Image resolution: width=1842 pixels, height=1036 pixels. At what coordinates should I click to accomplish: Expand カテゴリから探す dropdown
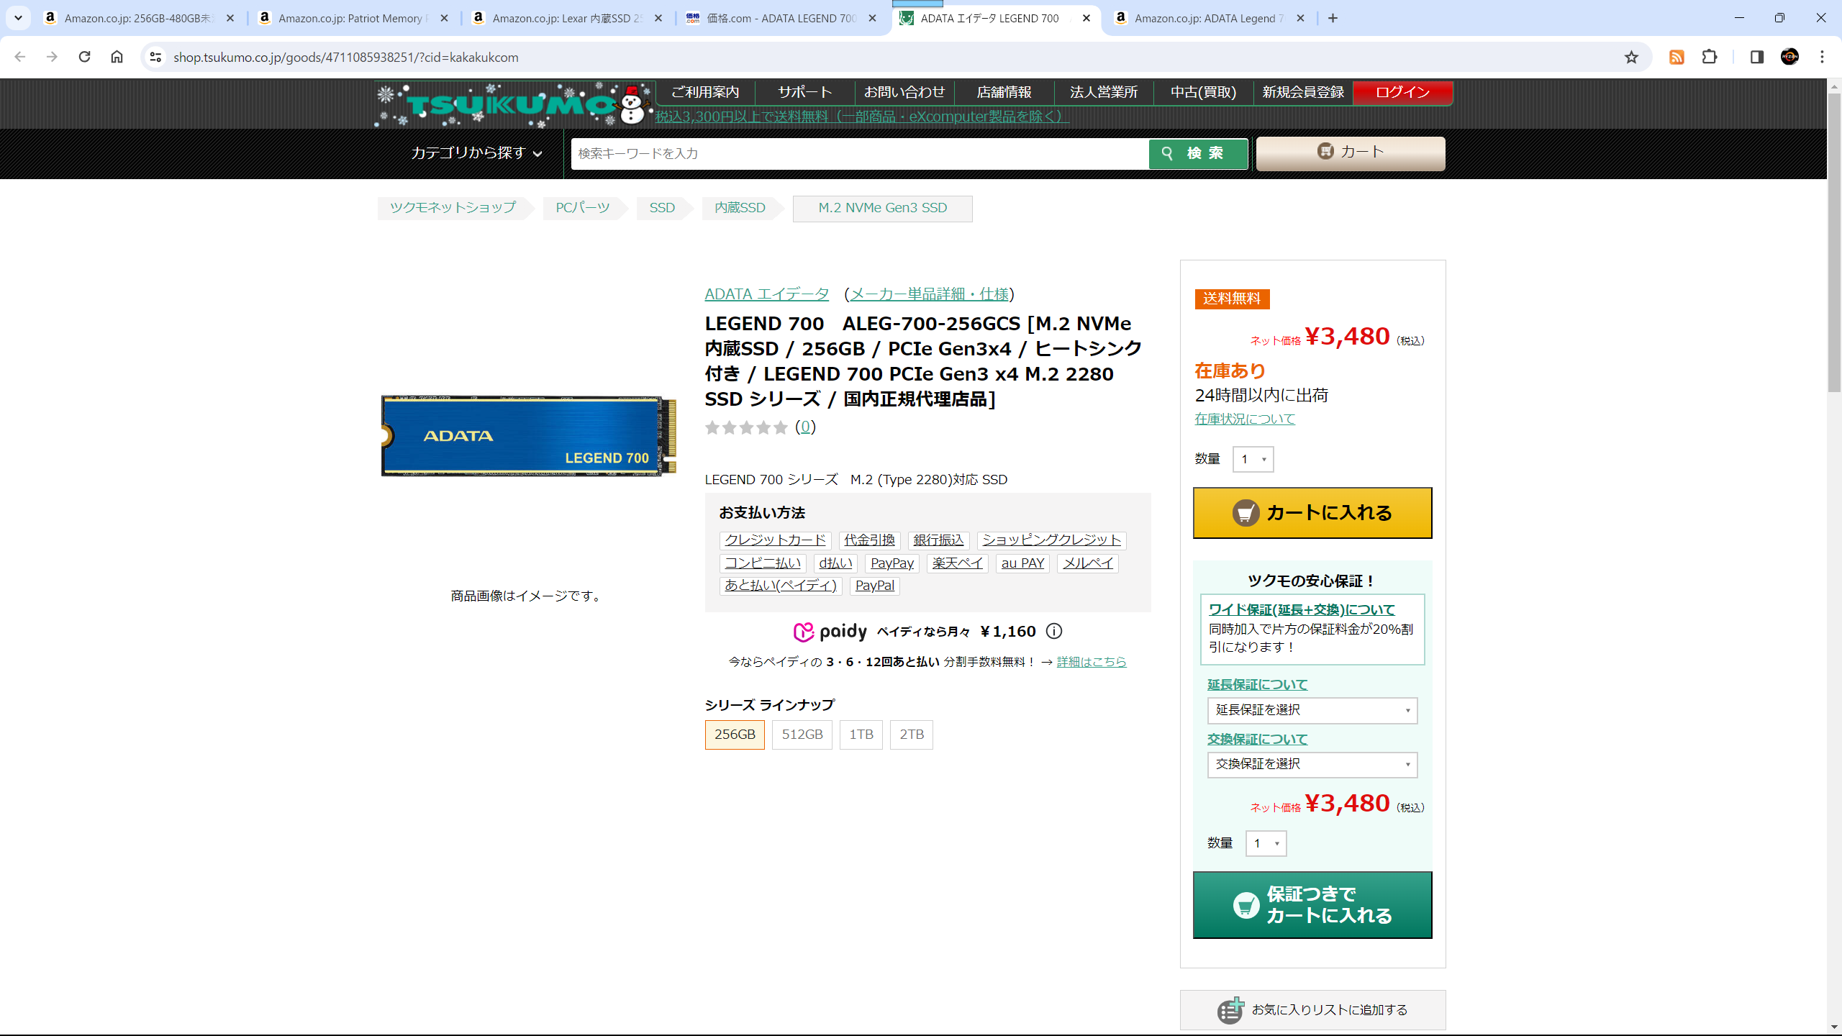click(x=476, y=153)
